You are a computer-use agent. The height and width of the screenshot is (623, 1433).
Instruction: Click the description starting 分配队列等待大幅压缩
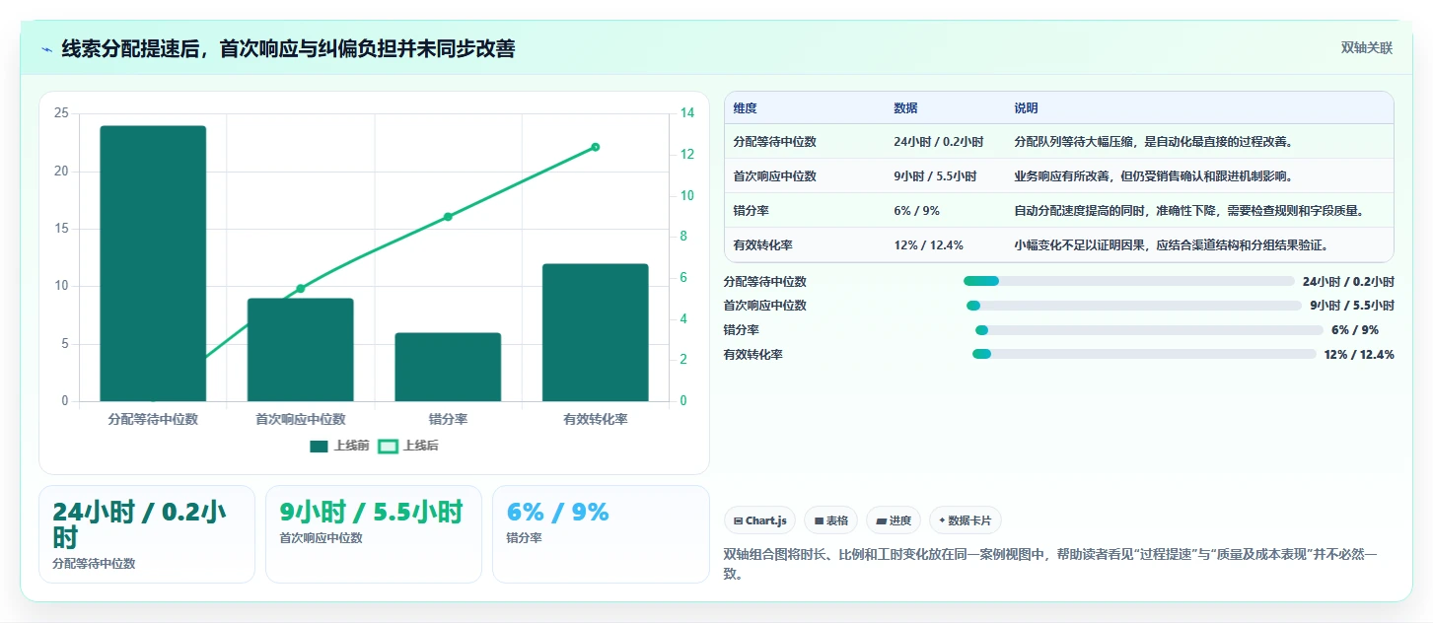click(x=1153, y=142)
